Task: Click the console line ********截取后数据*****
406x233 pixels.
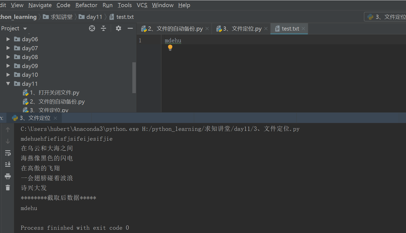Action: pos(59,198)
